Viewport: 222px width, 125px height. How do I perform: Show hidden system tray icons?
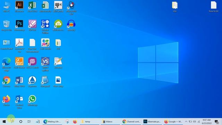[186, 122]
